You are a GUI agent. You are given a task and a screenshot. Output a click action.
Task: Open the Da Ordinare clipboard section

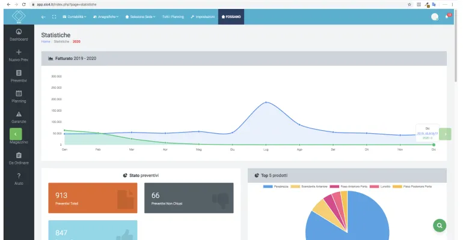click(x=19, y=158)
